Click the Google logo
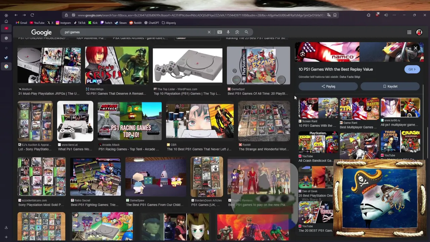The width and height of the screenshot is (430, 242). (x=41, y=32)
